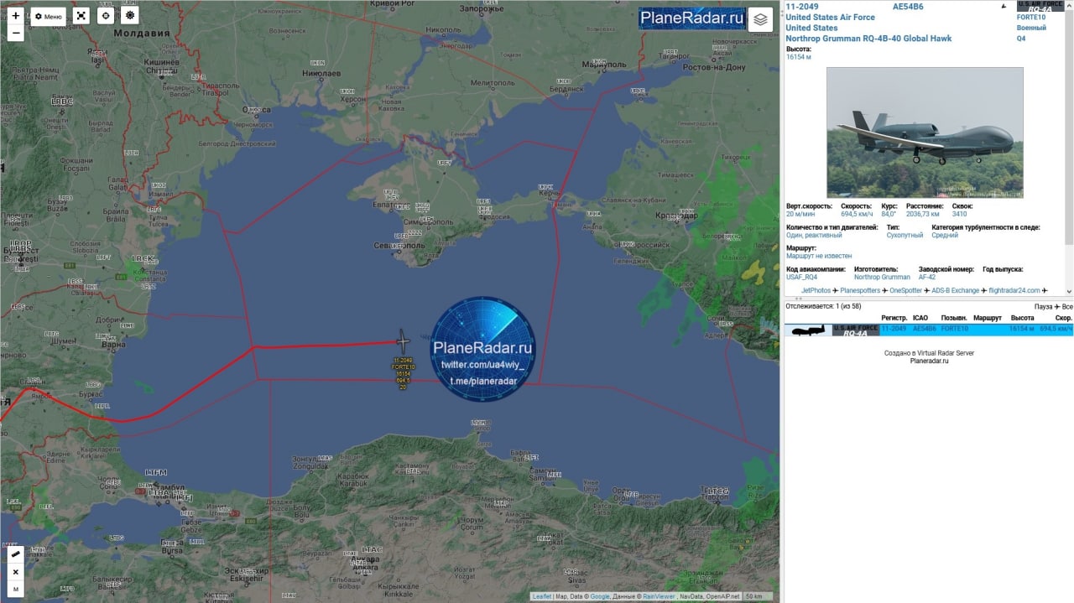Viewport: 1074px width, 603px height.
Task: Click the PlaneRadar.ru logo banner
Action: coord(691,18)
